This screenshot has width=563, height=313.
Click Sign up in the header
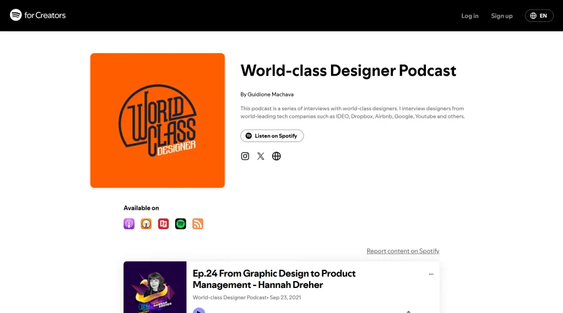pos(502,16)
